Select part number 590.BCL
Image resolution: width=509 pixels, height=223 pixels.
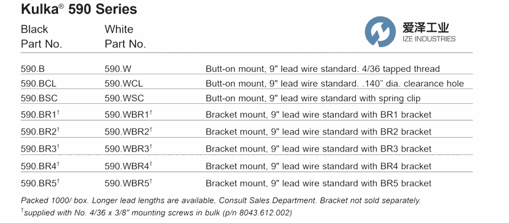[38, 84]
